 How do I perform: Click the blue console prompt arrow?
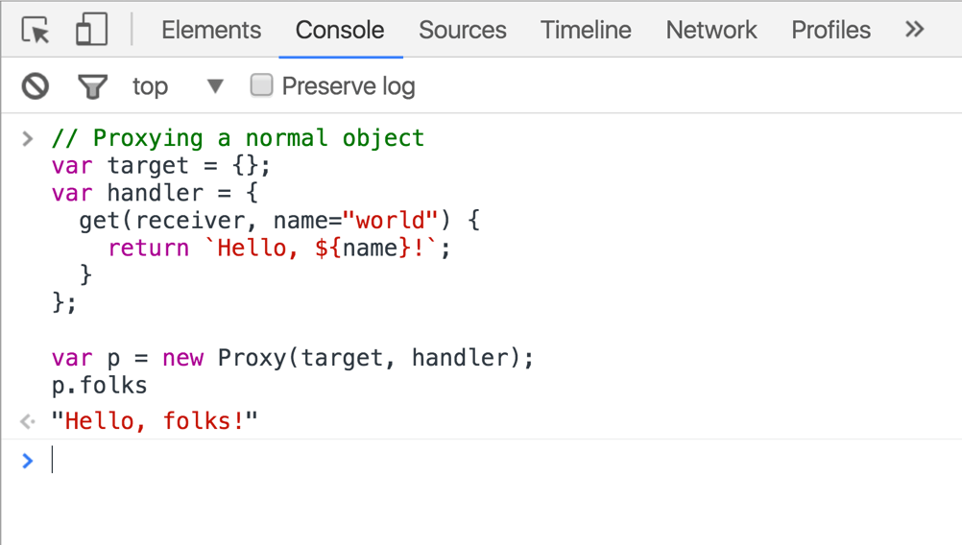click(x=28, y=461)
